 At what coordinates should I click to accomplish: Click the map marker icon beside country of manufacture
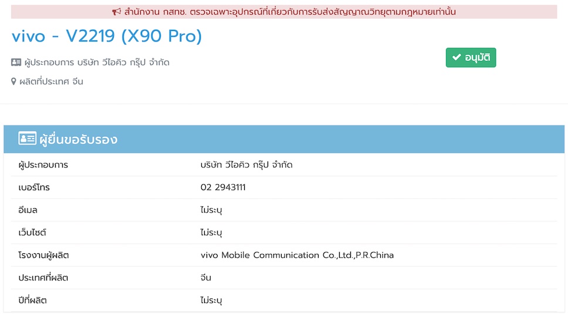point(14,82)
